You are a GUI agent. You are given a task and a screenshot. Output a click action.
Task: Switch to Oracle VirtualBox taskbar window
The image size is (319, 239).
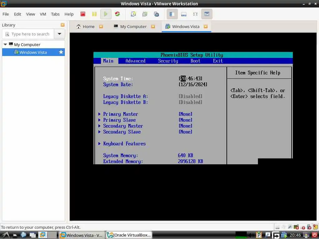pos(129,235)
